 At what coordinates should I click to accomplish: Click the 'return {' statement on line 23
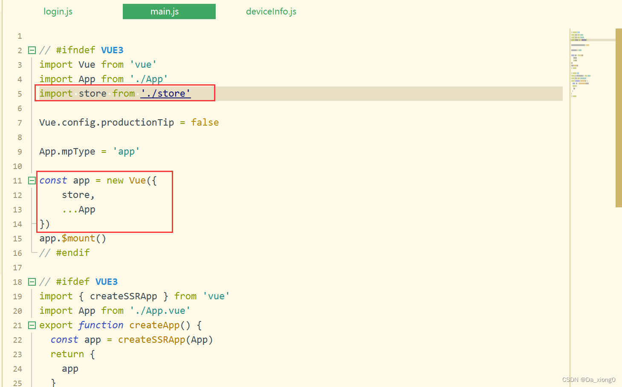click(x=72, y=354)
